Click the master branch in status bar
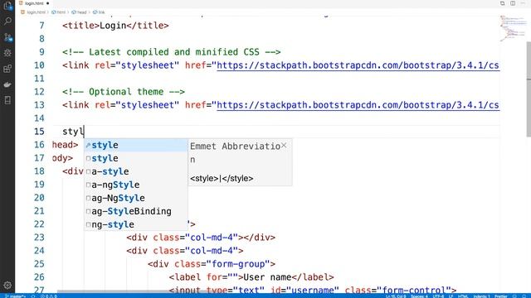This screenshot has width=531, height=298. 15,296
